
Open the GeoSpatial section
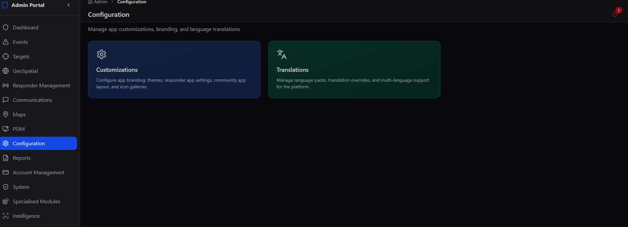[39, 71]
